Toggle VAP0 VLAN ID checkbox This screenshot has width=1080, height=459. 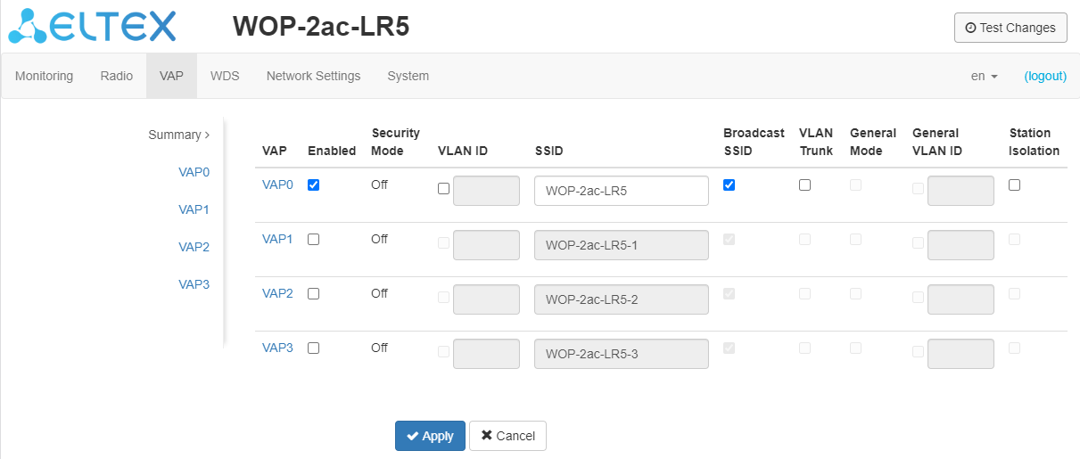[444, 188]
